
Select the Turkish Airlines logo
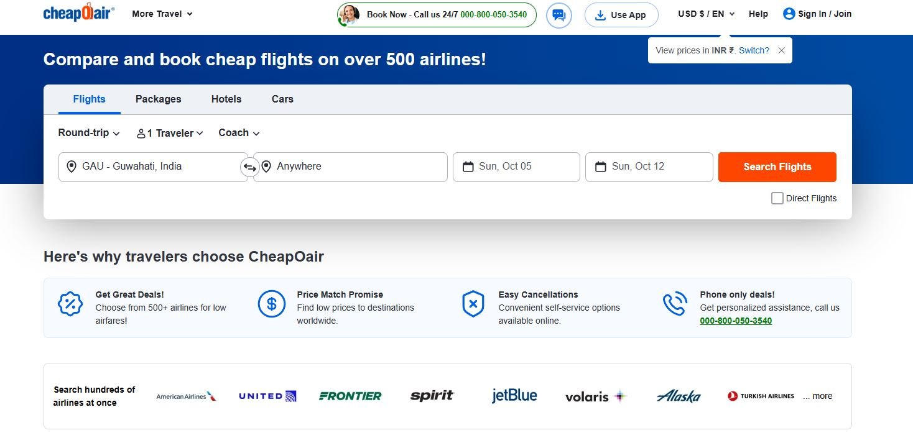click(761, 396)
